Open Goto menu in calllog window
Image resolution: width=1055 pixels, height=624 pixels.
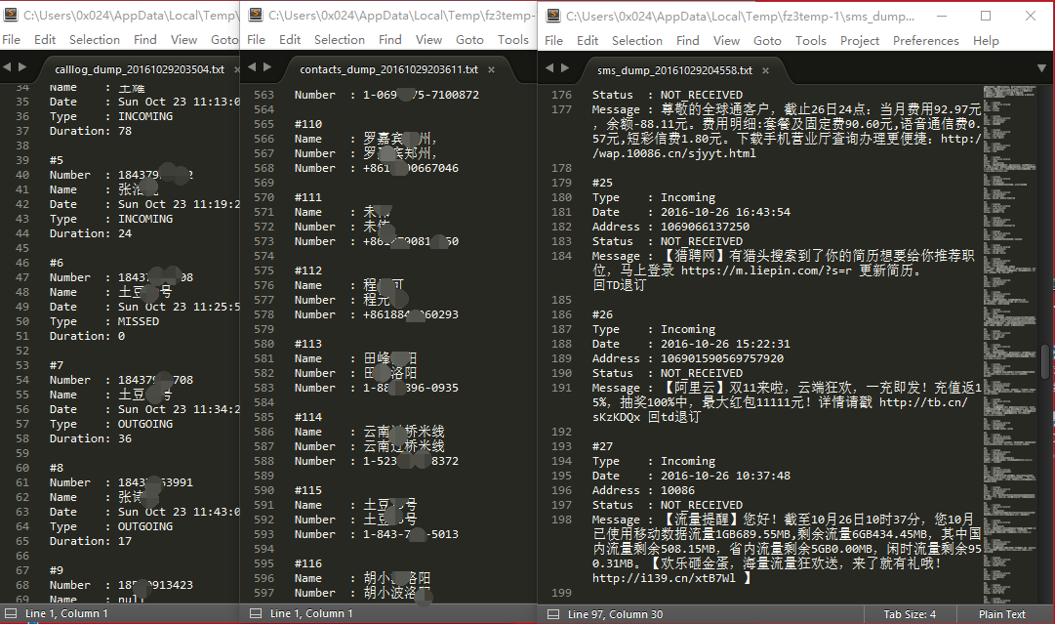[224, 40]
